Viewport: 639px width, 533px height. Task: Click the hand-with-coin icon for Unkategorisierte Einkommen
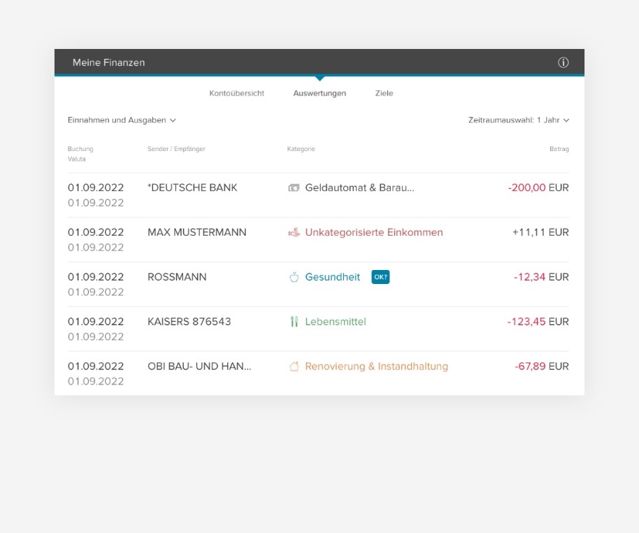[294, 232]
